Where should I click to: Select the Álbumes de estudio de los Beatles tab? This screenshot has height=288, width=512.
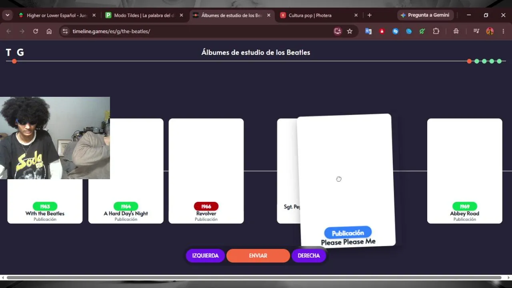pos(232,15)
